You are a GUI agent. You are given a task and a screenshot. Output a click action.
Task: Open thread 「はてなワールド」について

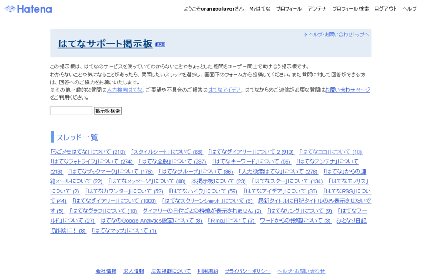pyautogui.click(x=352, y=211)
